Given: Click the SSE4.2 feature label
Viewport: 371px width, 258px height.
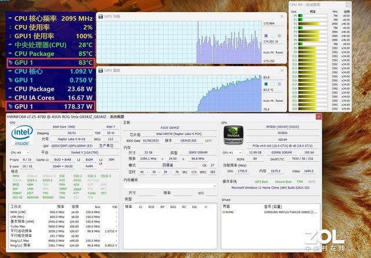Looking at the screenshot, I should click(x=48, y=180).
